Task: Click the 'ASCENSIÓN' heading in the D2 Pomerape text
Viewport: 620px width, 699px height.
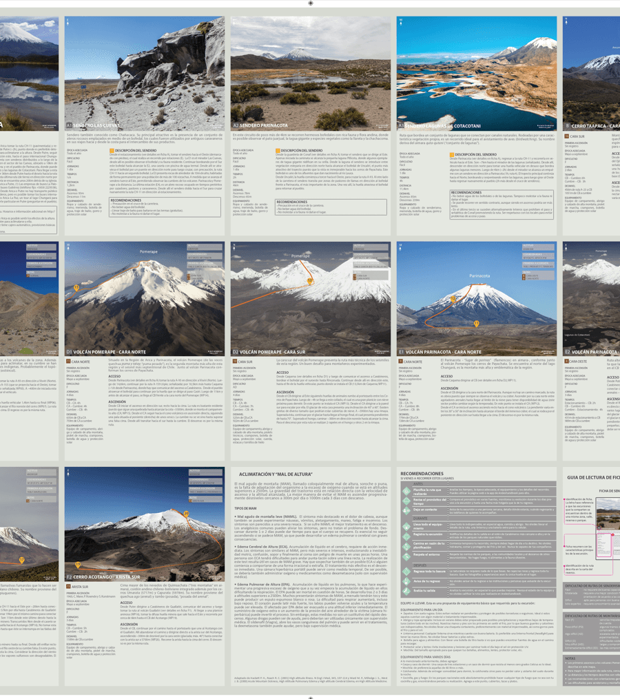Action: 285,392
